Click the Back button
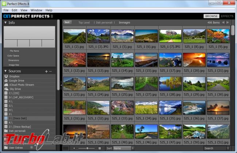Viewport: 237px width, 153px height. (x=67, y=22)
